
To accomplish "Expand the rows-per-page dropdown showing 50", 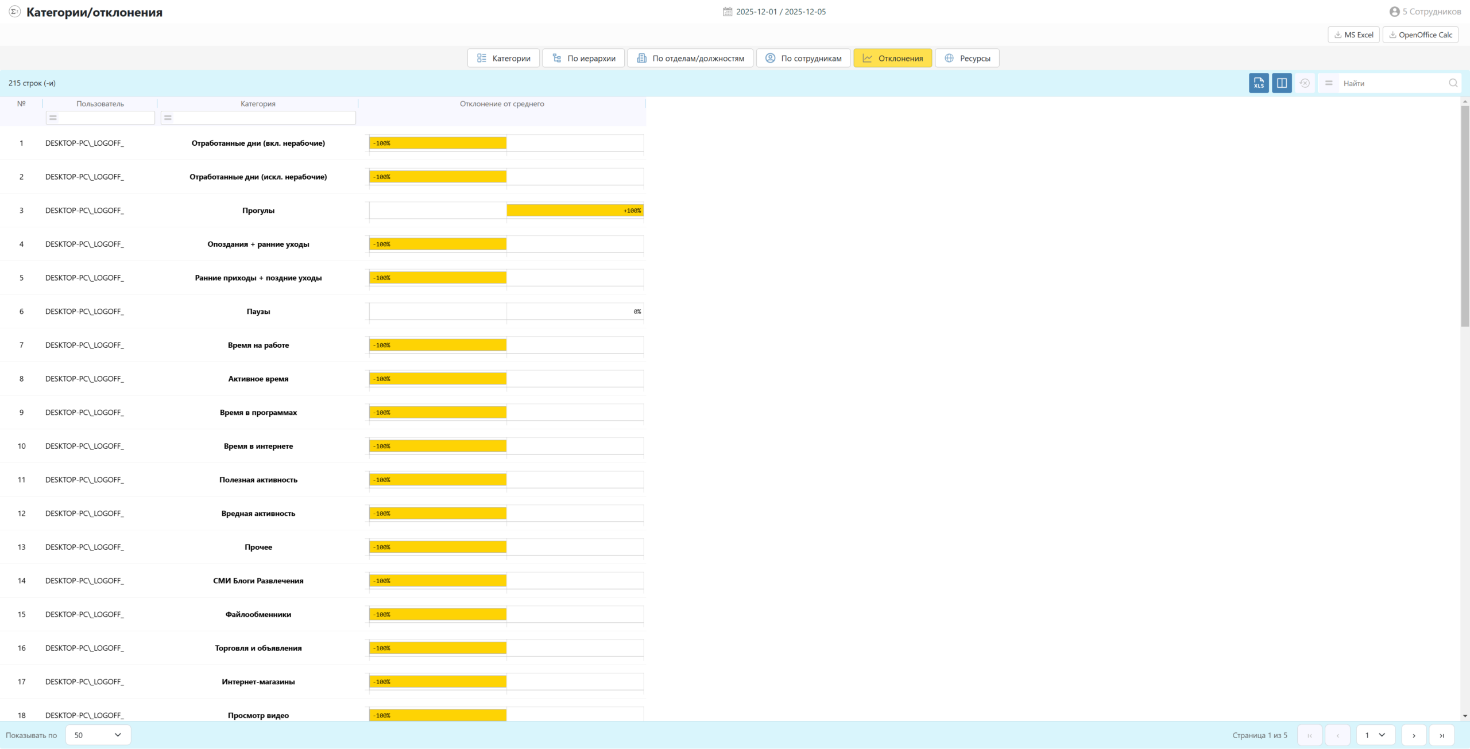I will 98,735.
